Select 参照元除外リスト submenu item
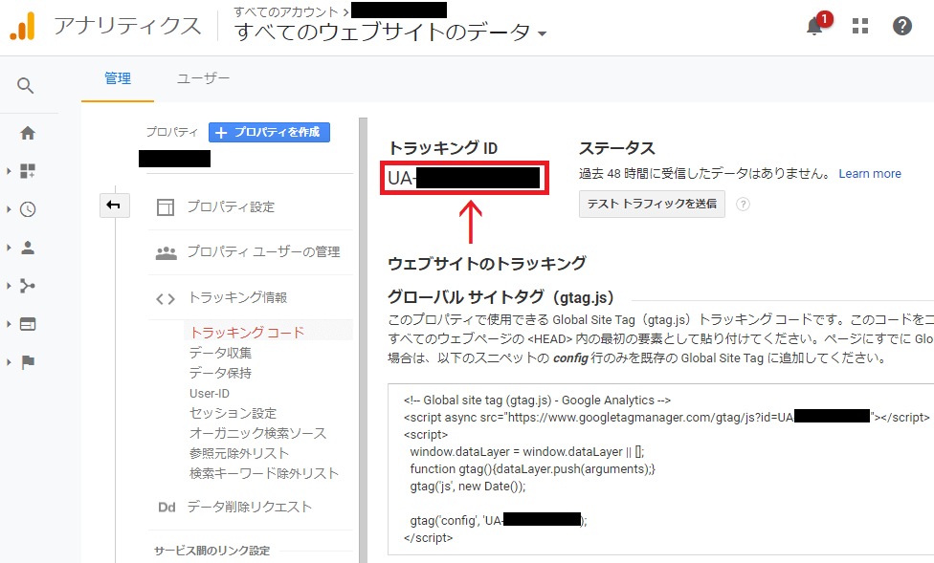Viewport: 934px width, 563px height. (x=239, y=453)
